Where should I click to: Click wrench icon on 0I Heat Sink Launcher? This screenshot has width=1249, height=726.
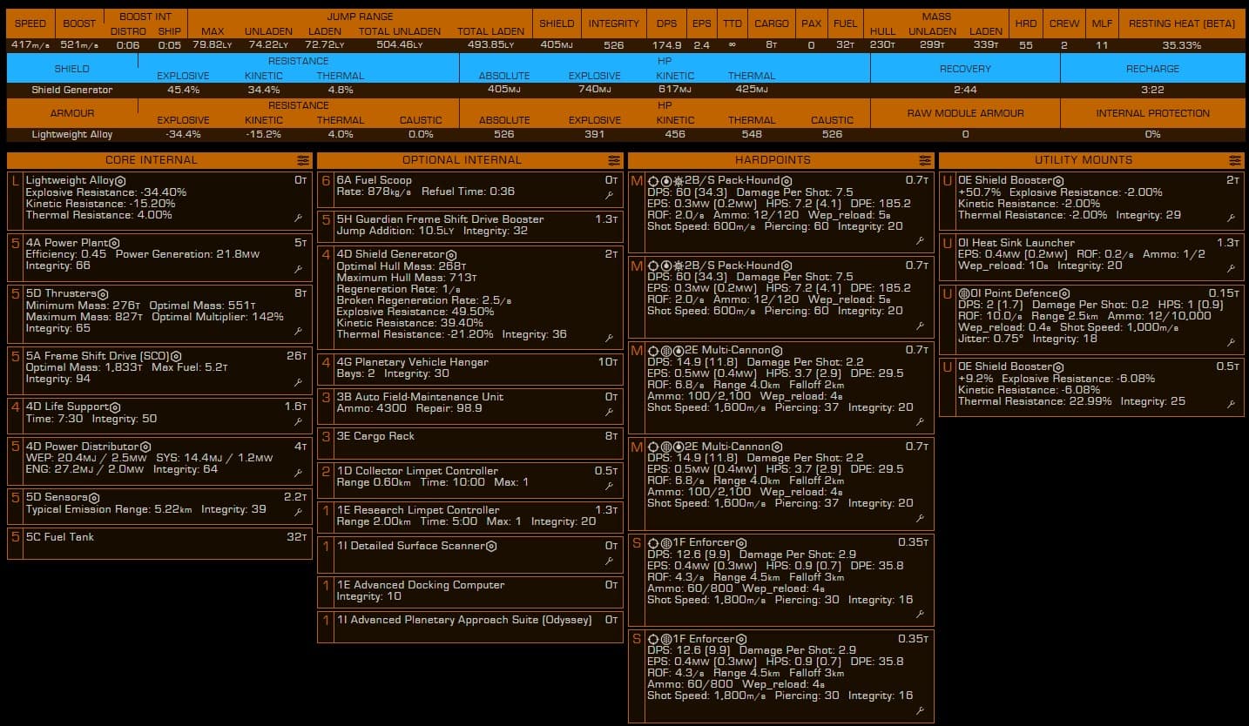pos(1232,269)
